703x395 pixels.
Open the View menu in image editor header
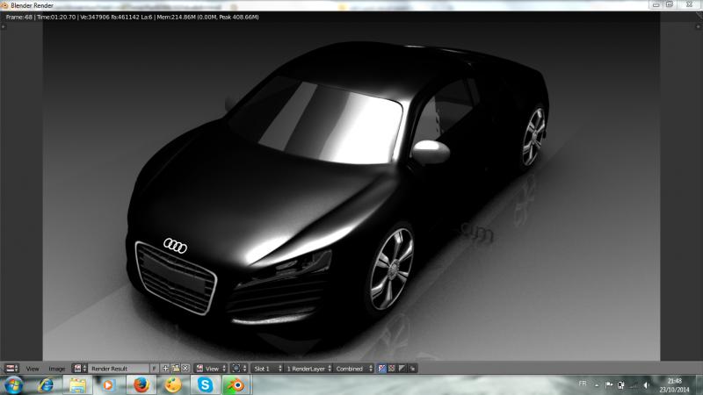33,369
